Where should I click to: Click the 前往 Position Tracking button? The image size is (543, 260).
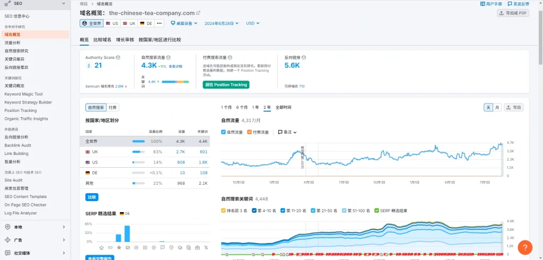pos(226,84)
